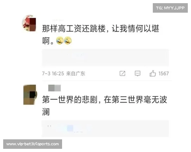191x152 pixels.
Task: Open the blurred reply box under second comment
Action: point(105,129)
